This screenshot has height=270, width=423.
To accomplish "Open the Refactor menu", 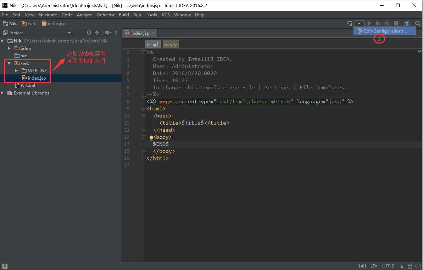I will [106, 15].
